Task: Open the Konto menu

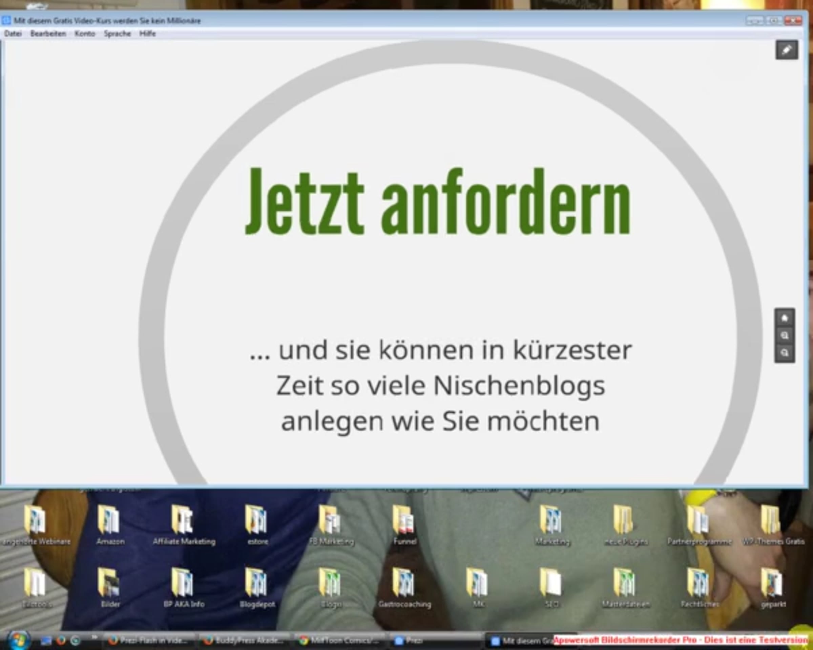Action: 84,34
